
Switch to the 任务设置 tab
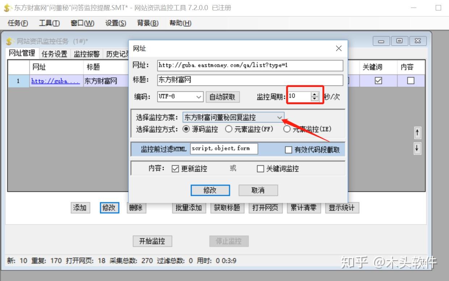pyautogui.click(x=54, y=54)
